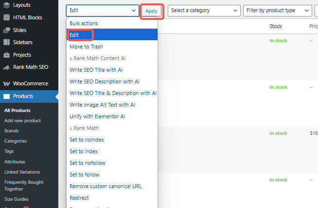Click the HTML Blocks sidebar icon
This screenshot has height=208, width=318.
[6, 17]
